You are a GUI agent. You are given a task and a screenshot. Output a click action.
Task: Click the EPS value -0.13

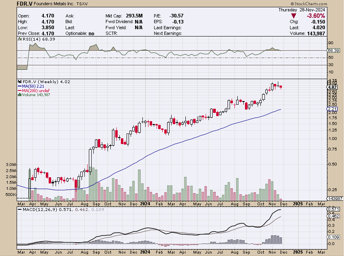pyautogui.click(x=178, y=22)
